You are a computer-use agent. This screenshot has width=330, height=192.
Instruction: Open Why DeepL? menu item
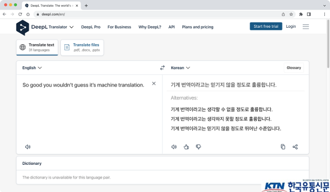click(150, 27)
